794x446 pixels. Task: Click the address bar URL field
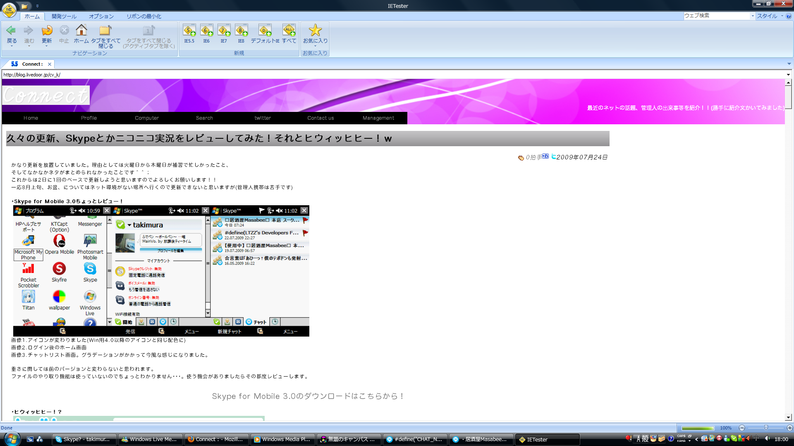click(x=394, y=75)
